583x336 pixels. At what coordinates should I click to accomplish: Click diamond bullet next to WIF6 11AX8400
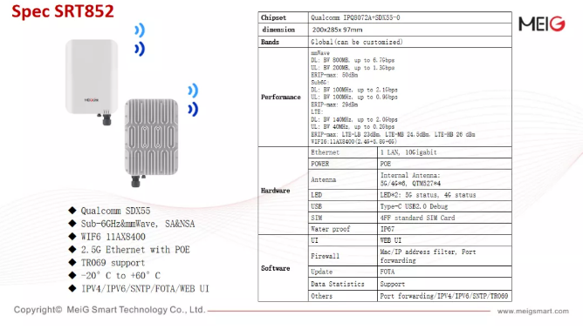(72, 236)
